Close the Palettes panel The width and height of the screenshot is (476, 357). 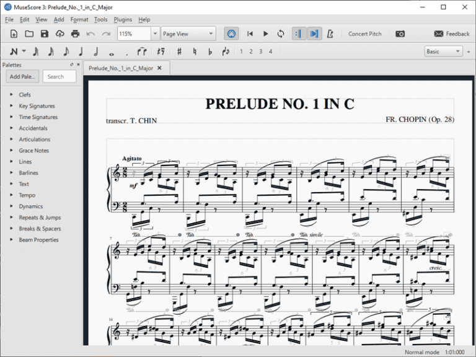(78, 64)
